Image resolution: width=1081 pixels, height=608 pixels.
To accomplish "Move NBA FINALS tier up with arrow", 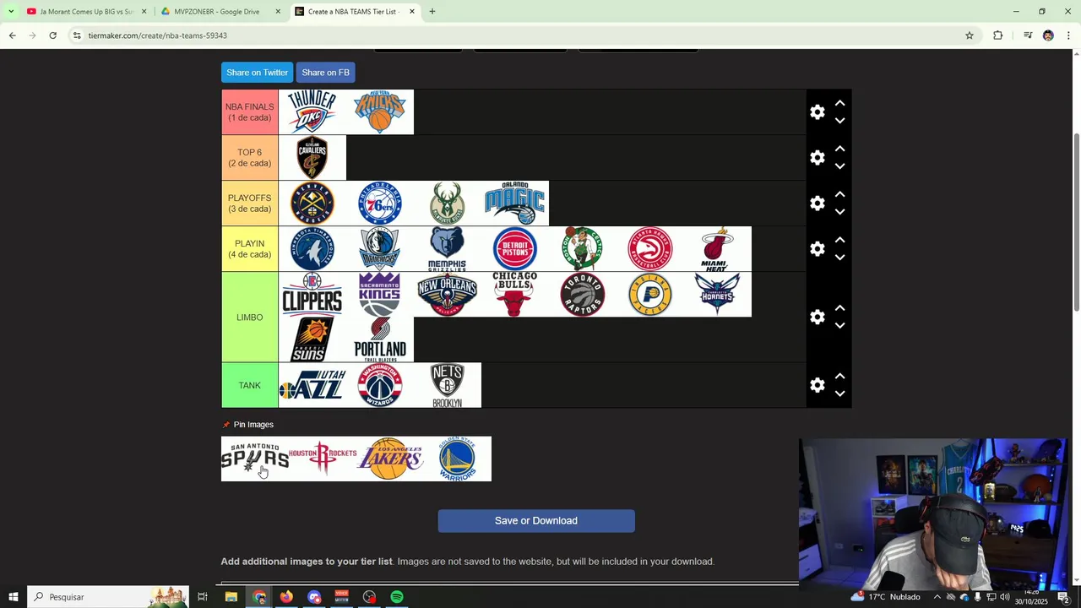I will pyautogui.click(x=839, y=103).
